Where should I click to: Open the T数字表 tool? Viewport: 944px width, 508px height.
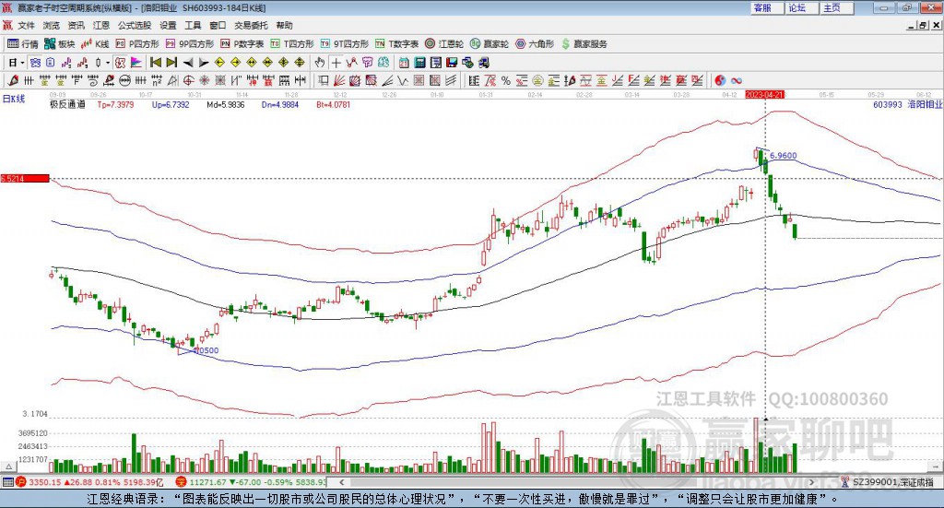pyautogui.click(x=396, y=44)
